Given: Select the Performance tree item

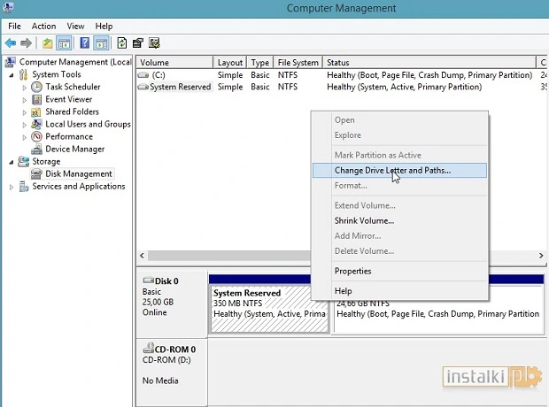Looking at the screenshot, I should click(x=68, y=137).
